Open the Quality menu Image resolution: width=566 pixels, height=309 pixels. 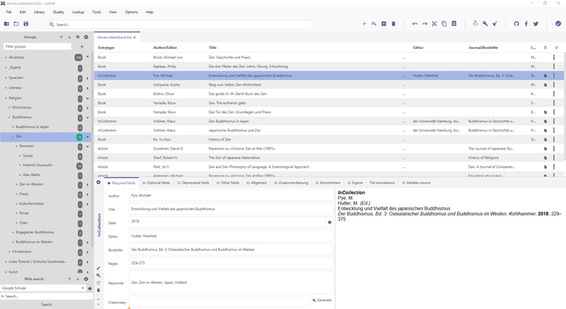(x=58, y=12)
